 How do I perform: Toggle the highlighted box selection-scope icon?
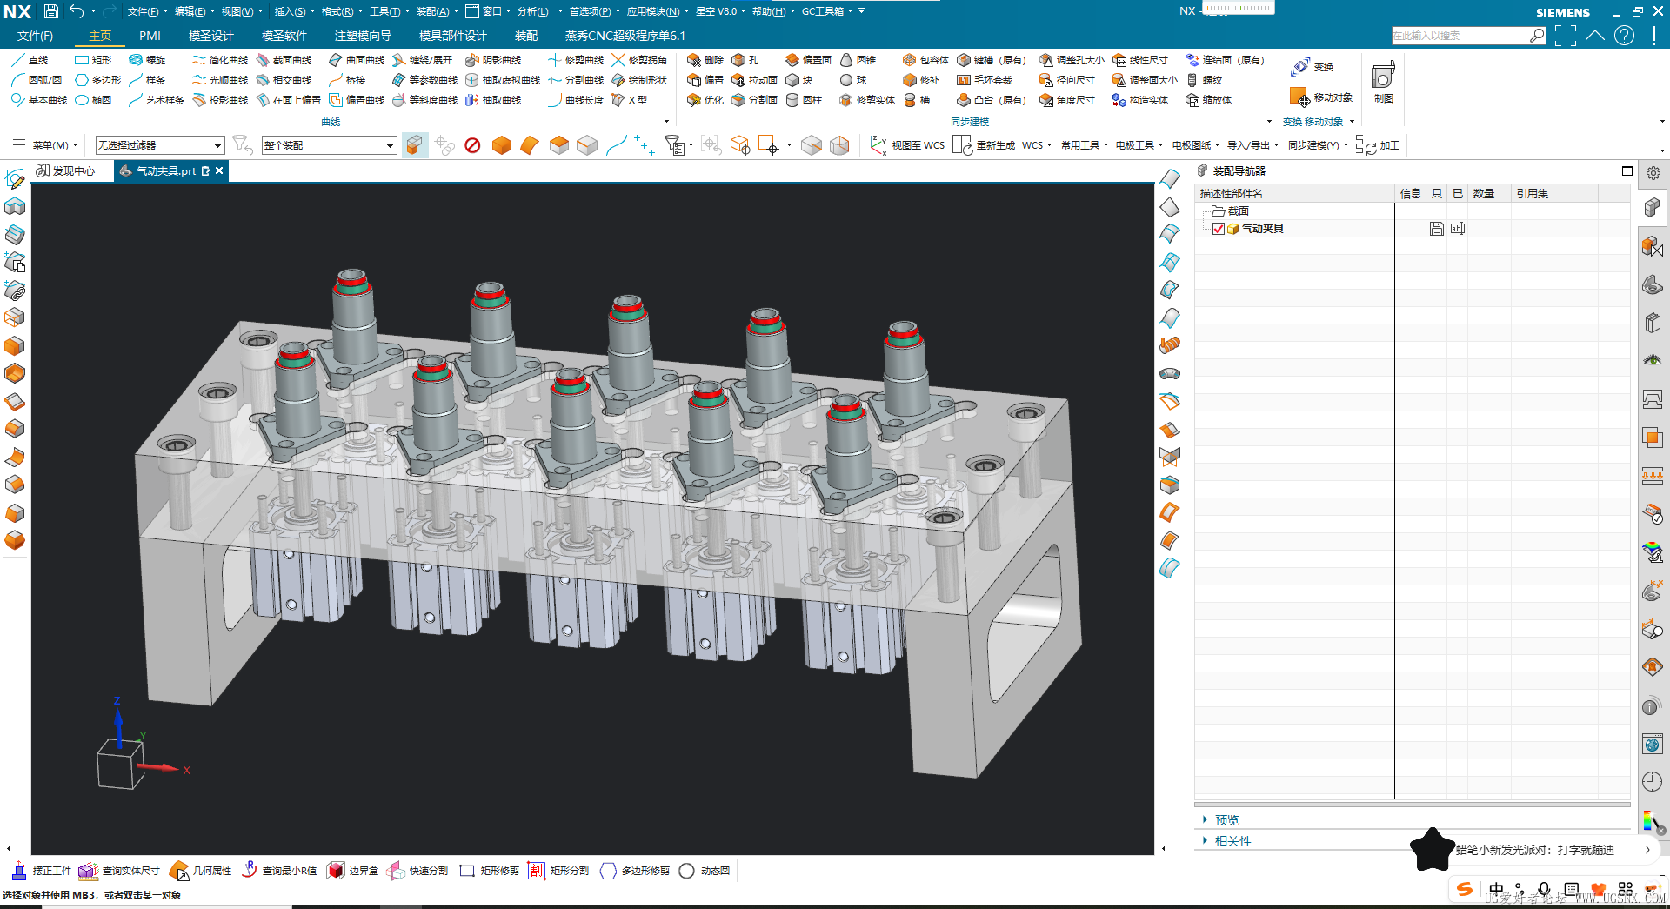(x=415, y=145)
